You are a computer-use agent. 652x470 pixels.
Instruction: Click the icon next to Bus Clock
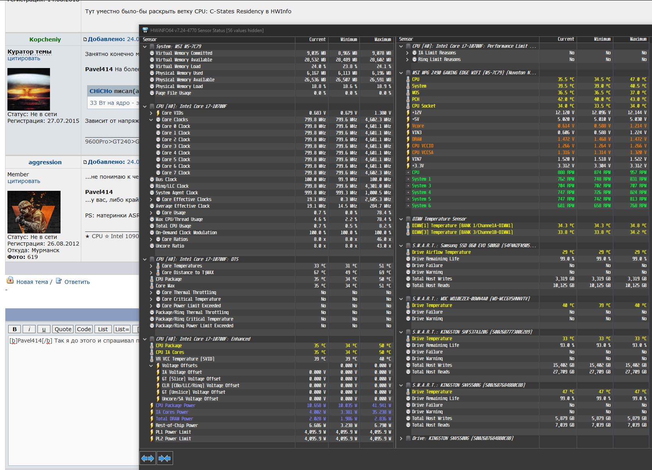pyautogui.click(x=152, y=179)
